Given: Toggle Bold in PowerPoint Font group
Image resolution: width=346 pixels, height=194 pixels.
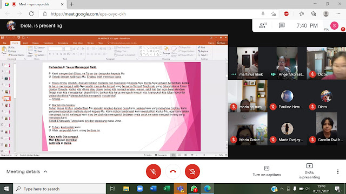Looking at the screenshot, I should pyautogui.click(x=50, y=54).
